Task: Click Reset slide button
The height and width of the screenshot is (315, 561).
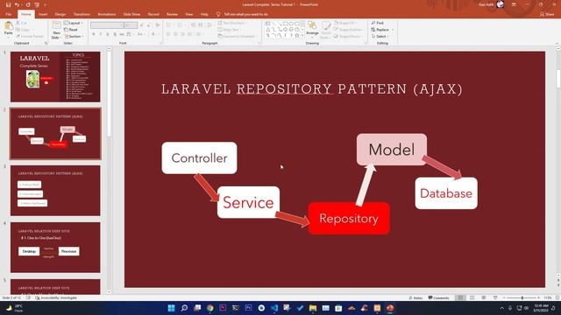Action: tap(71, 30)
